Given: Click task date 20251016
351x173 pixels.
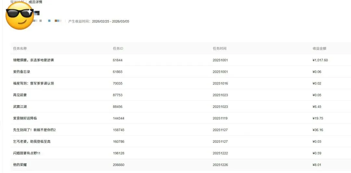Looking at the screenshot, I should pyautogui.click(x=220, y=83).
